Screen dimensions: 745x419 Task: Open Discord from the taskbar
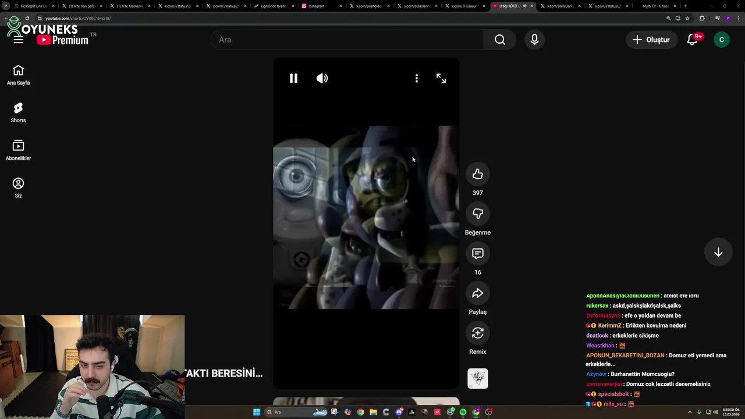click(x=399, y=412)
